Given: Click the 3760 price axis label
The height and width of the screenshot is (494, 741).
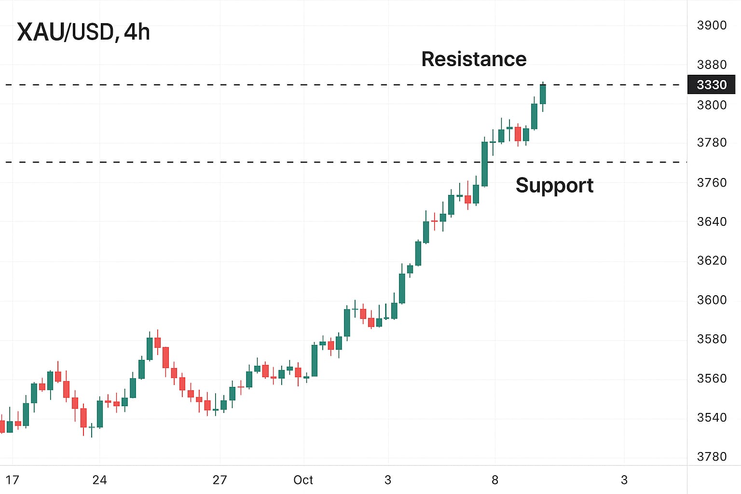Looking at the screenshot, I should tap(712, 182).
